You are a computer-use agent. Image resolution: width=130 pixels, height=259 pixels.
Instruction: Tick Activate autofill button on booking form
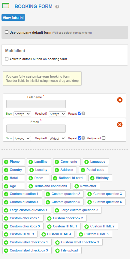tap(7, 59)
